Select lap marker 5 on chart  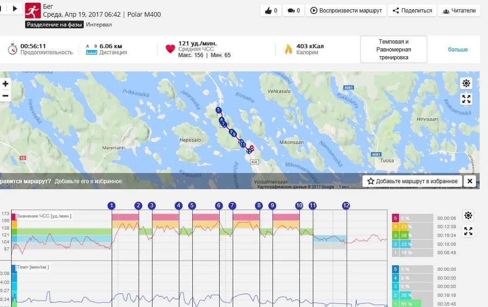192,205
